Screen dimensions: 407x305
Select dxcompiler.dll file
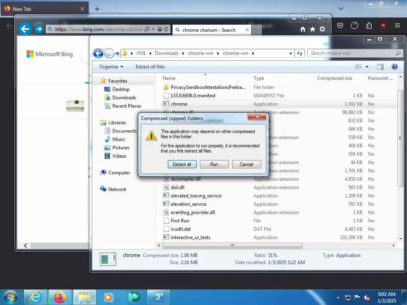(x=279, y=179)
